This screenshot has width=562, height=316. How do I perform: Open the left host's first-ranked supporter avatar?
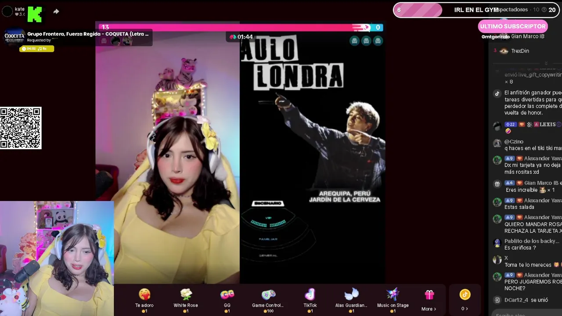[127, 41]
